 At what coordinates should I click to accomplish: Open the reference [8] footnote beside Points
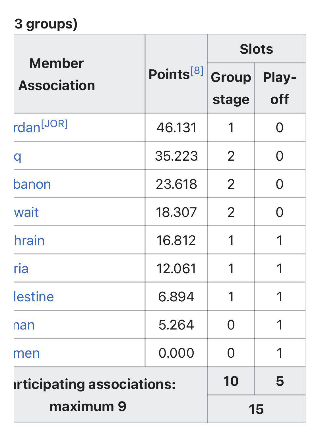[197, 71]
